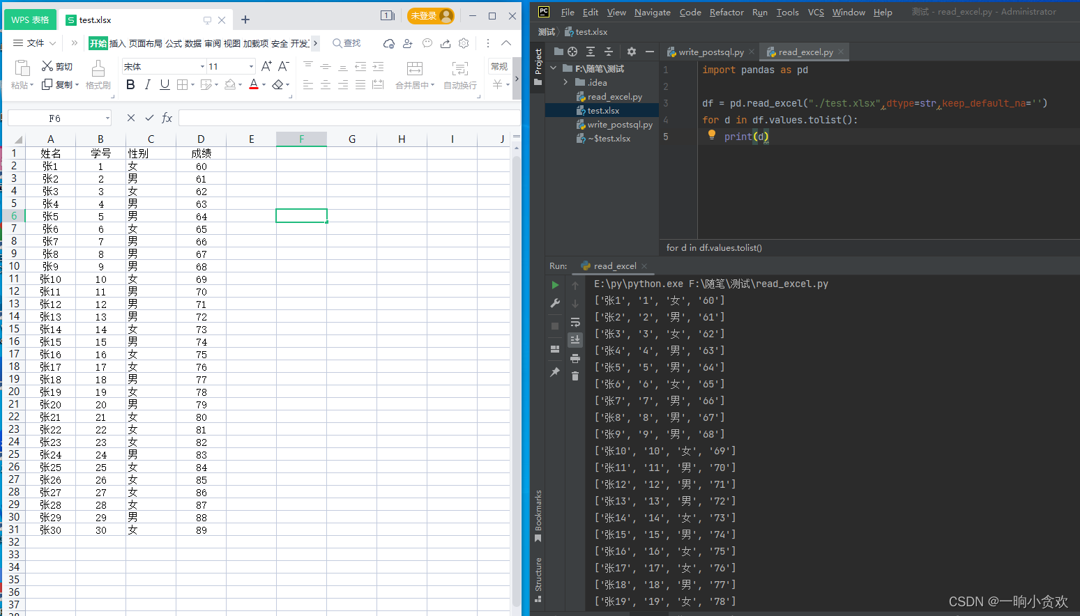Open the font color dropdown arrow
The height and width of the screenshot is (616, 1080).
(x=264, y=85)
